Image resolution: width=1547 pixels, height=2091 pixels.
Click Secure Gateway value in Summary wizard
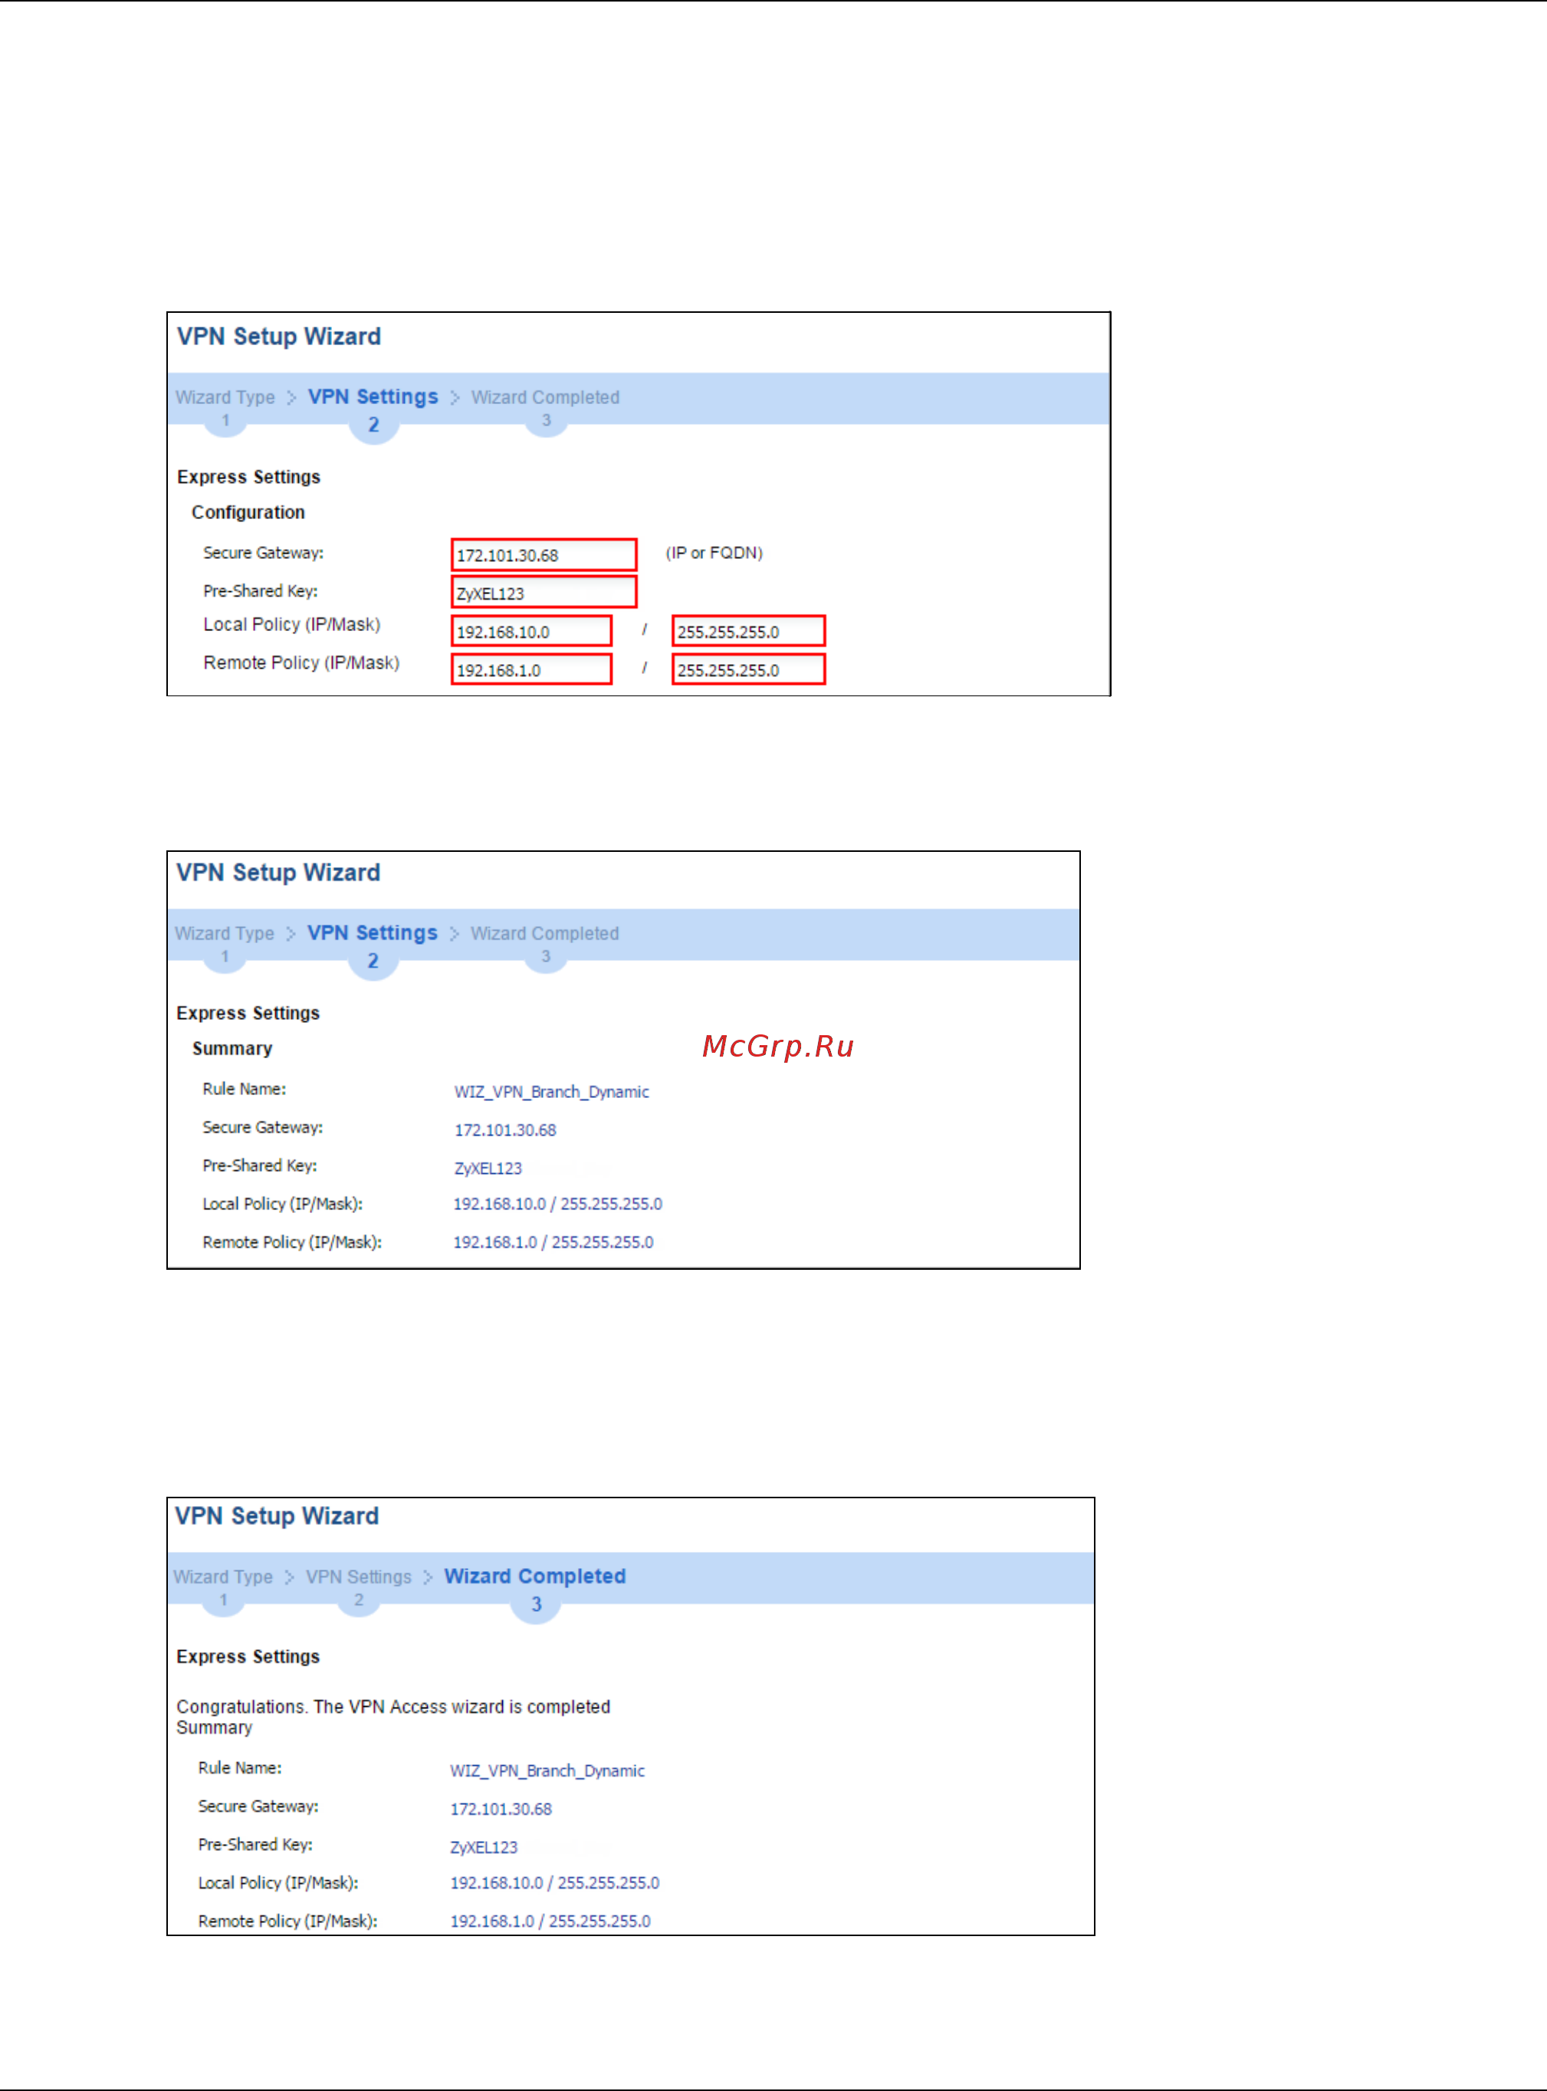point(504,1130)
